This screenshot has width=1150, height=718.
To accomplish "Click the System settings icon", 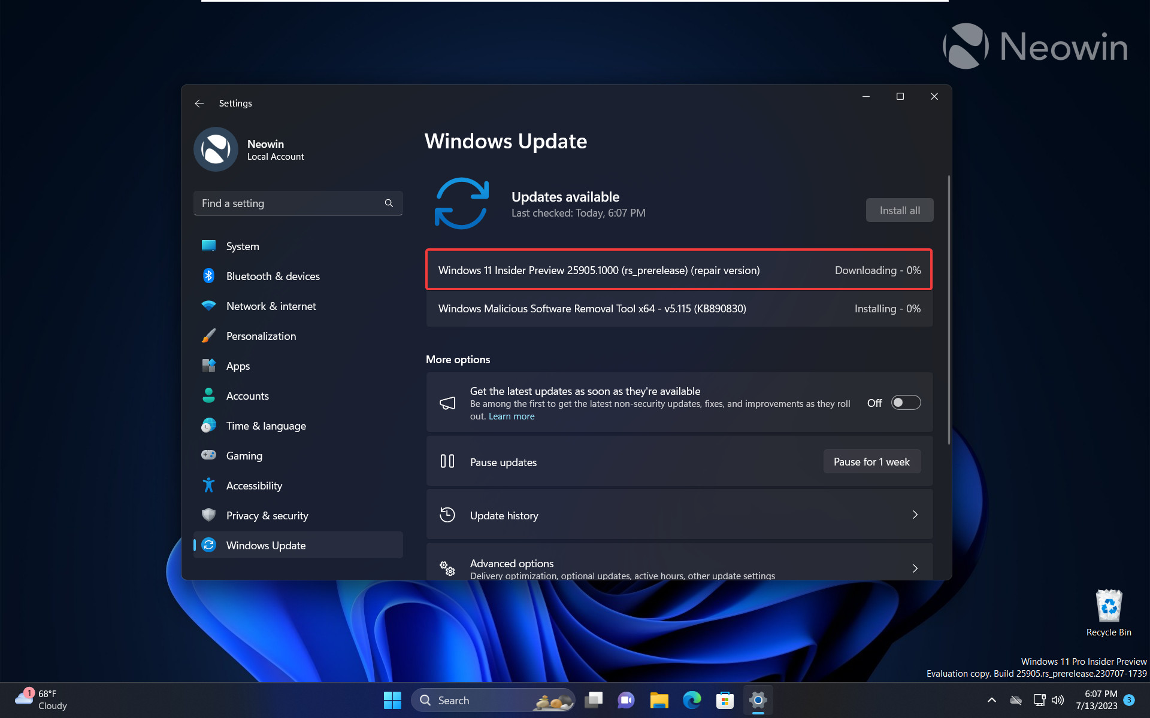I will 208,246.
